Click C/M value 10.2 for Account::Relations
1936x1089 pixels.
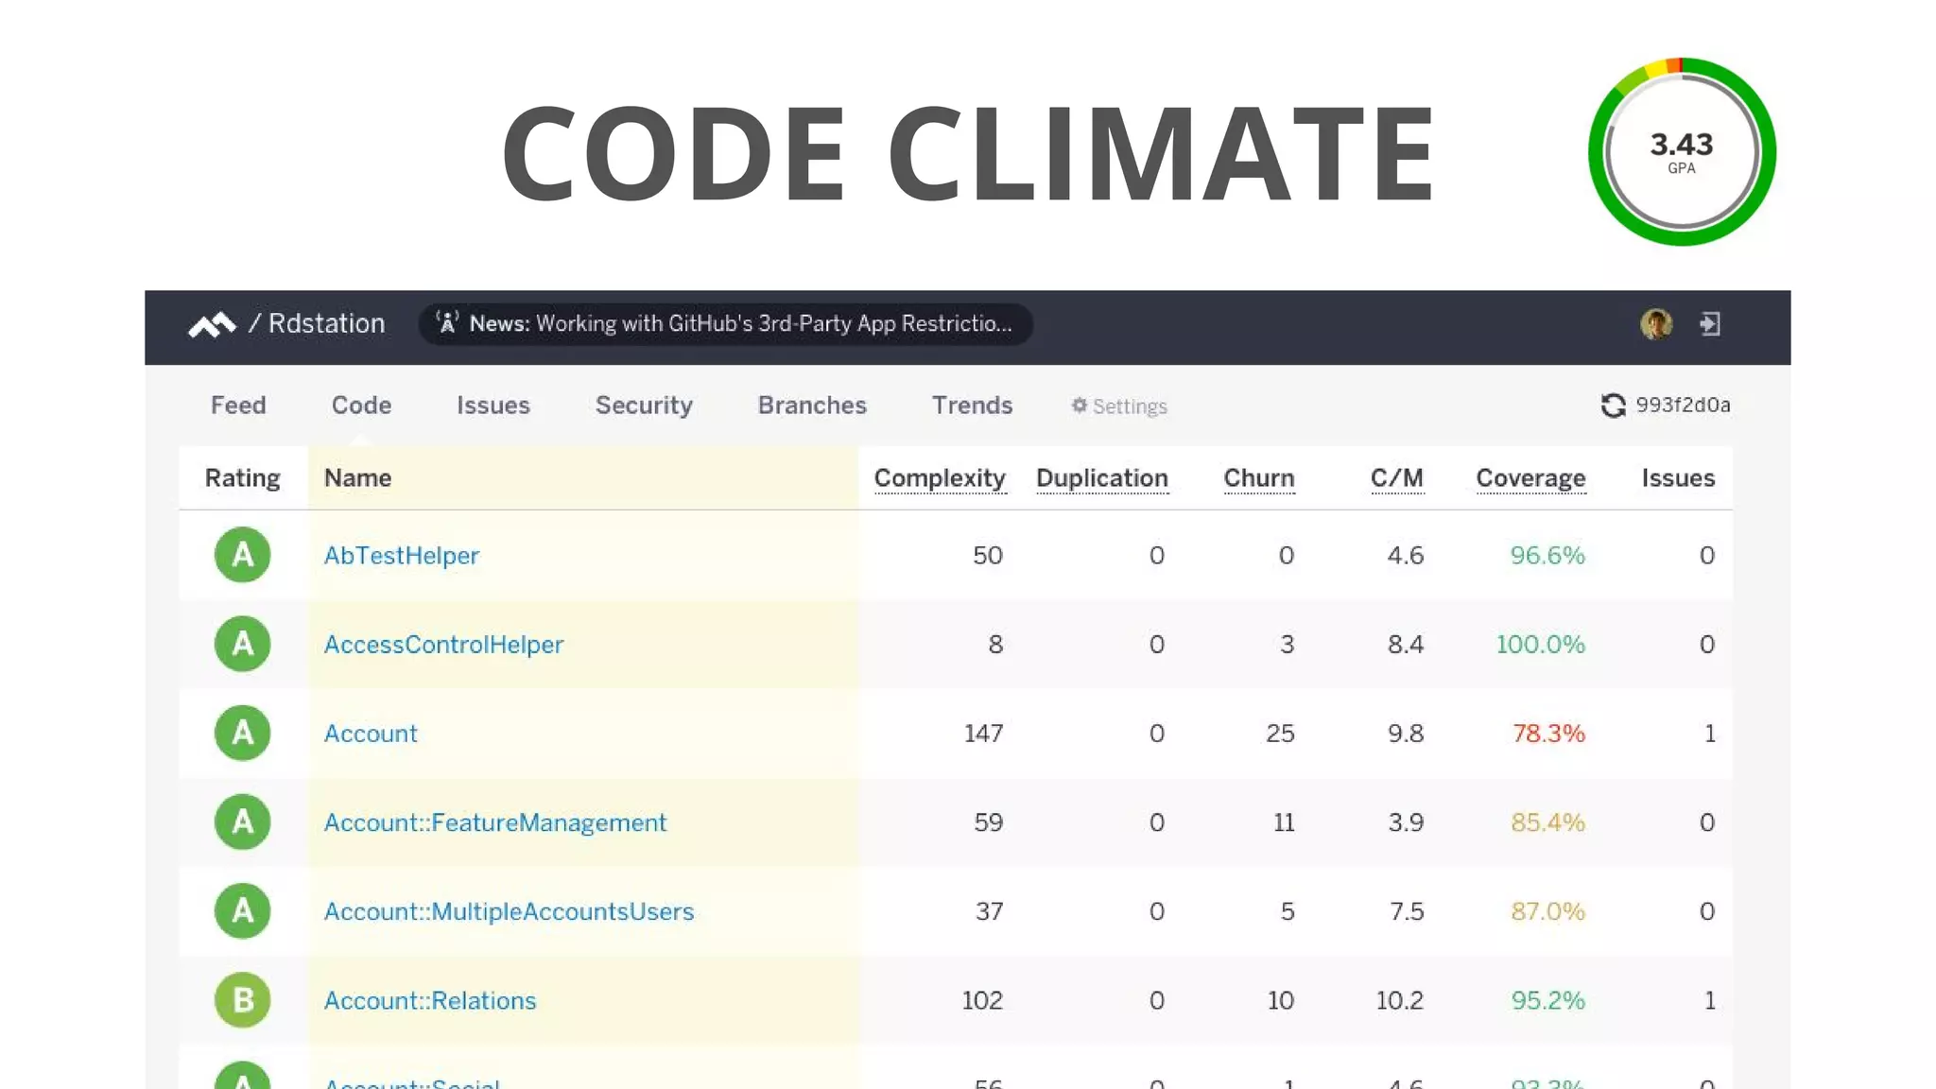click(x=1399, y=1000)
